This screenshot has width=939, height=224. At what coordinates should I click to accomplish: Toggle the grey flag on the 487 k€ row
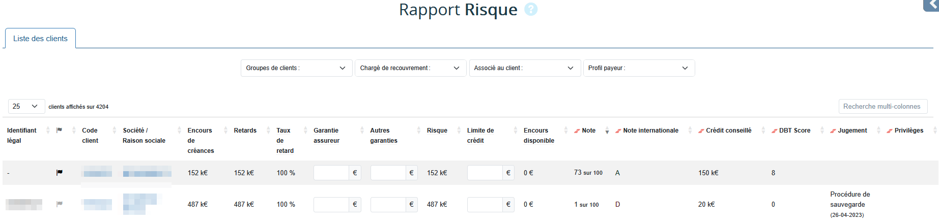click(59, 204)
